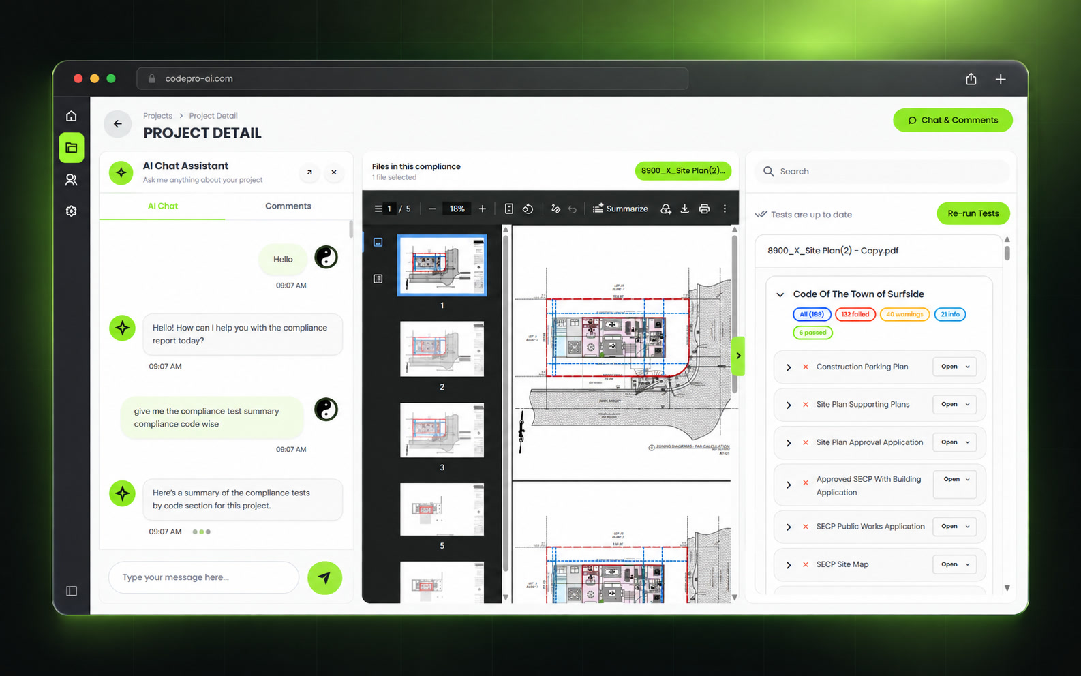Filter by 132 failed tests
The height and width of the screenshot is (676, 1081).
coord(855,314)
